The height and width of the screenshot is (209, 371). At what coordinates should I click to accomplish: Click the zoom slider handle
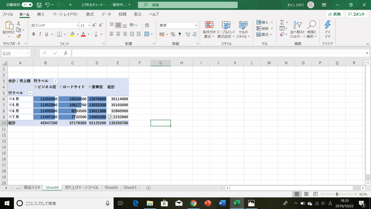(337, 194)
